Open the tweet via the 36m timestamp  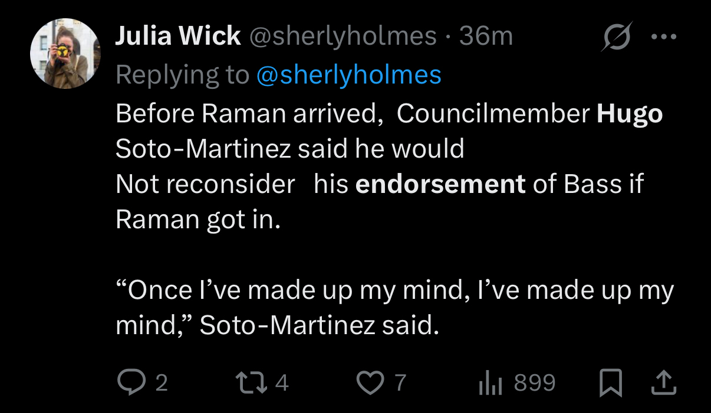[486, 37]
